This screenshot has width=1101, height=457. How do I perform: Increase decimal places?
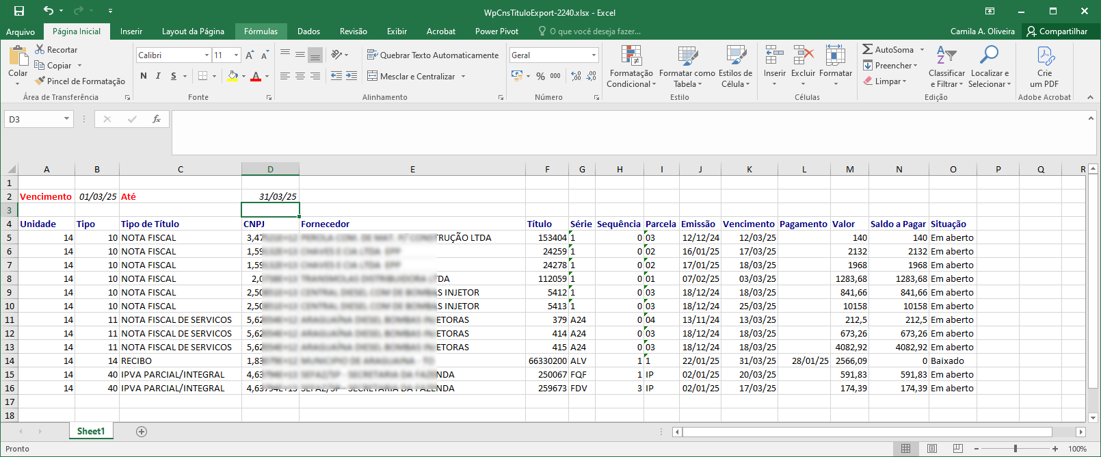click(576, 76)
